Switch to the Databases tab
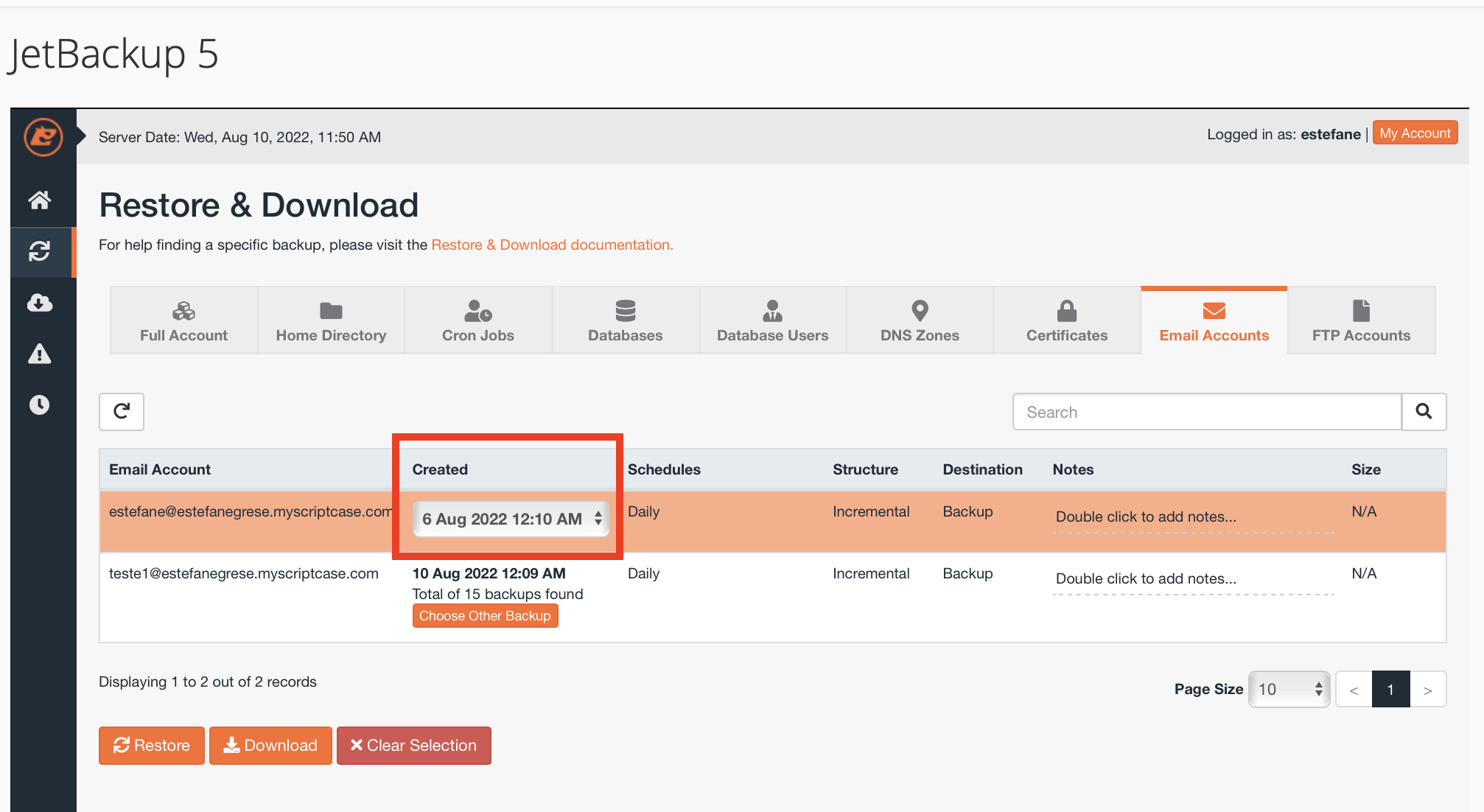The height and width of the screenshot is (812, 1484). pyautogui.click(x=625, y=321)
